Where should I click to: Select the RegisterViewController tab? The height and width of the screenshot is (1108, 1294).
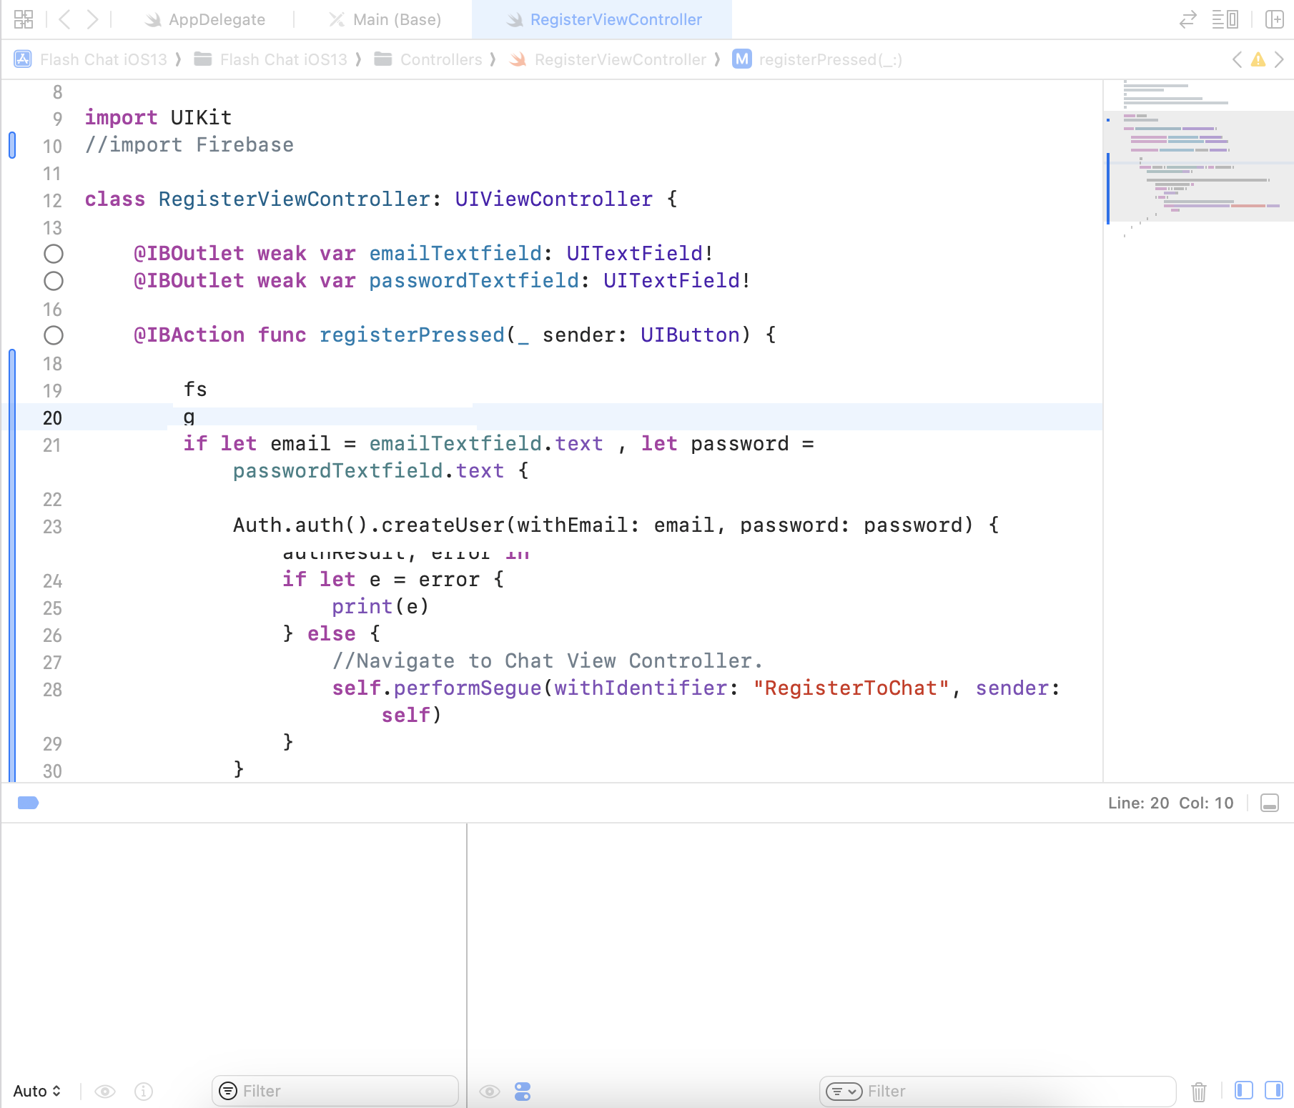click(x=603, y=19)
